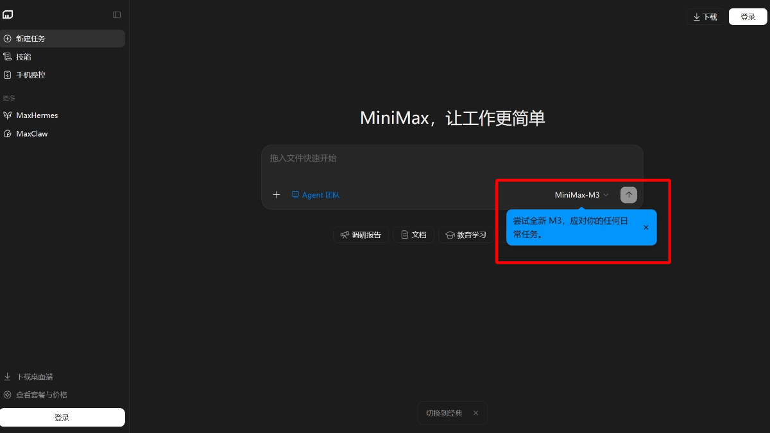Open the MaxHermes entry
This screenshot has width=770, height=433.
point(62,115)
